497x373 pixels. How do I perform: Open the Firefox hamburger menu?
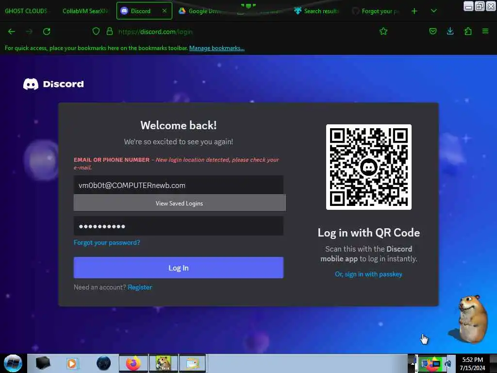485,32
